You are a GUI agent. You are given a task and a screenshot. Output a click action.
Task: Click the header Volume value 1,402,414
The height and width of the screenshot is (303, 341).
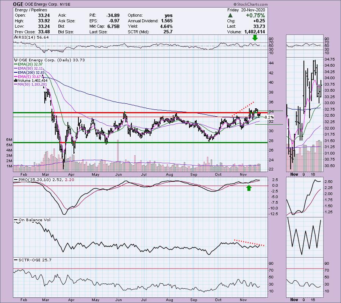click(255, 32)
